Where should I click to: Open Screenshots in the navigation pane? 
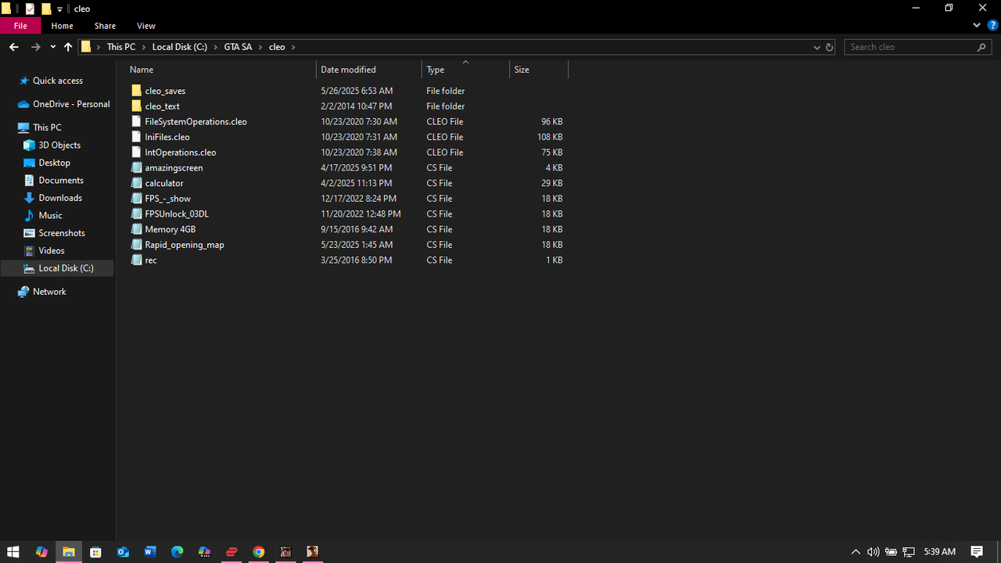[62, 233]
